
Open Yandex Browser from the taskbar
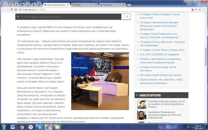pyautogui.click(x=31, y=127)
